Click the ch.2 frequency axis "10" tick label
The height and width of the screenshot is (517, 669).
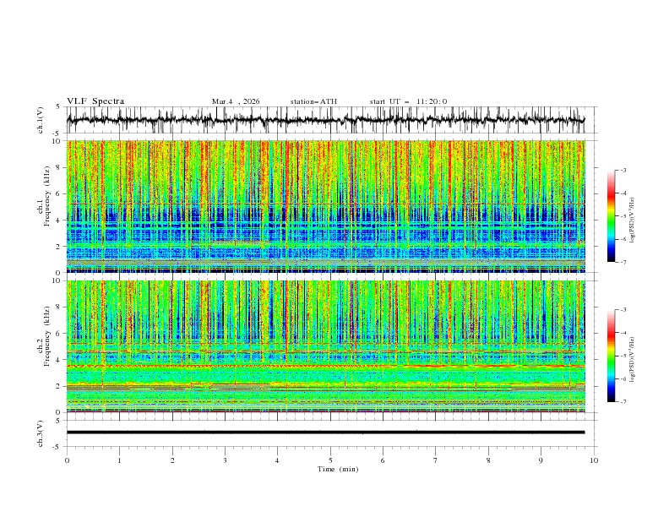[57, 280]
